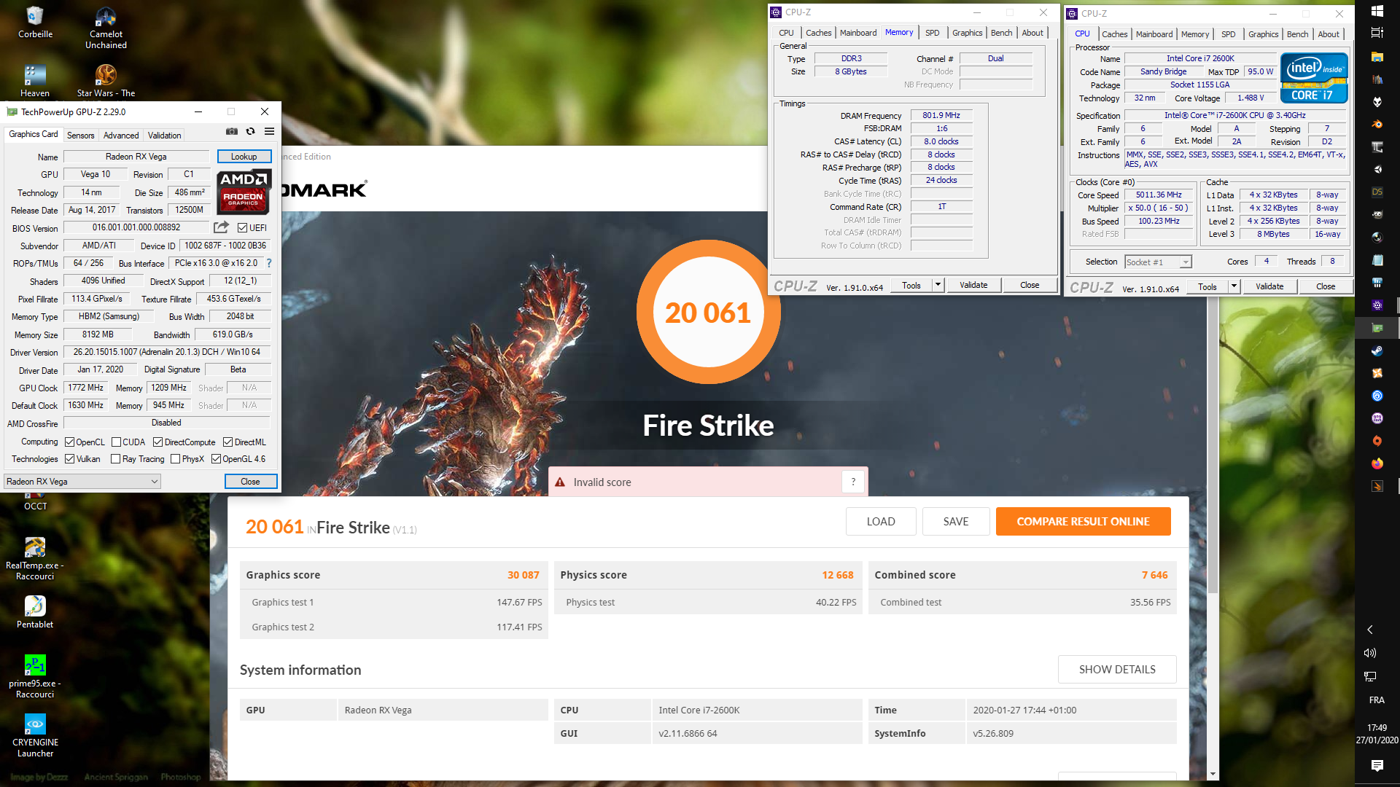Launch Blender from the taskbar

1377,124
